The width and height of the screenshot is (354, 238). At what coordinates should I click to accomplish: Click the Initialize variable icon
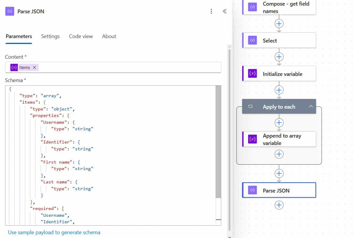click(x=252, y=74)
